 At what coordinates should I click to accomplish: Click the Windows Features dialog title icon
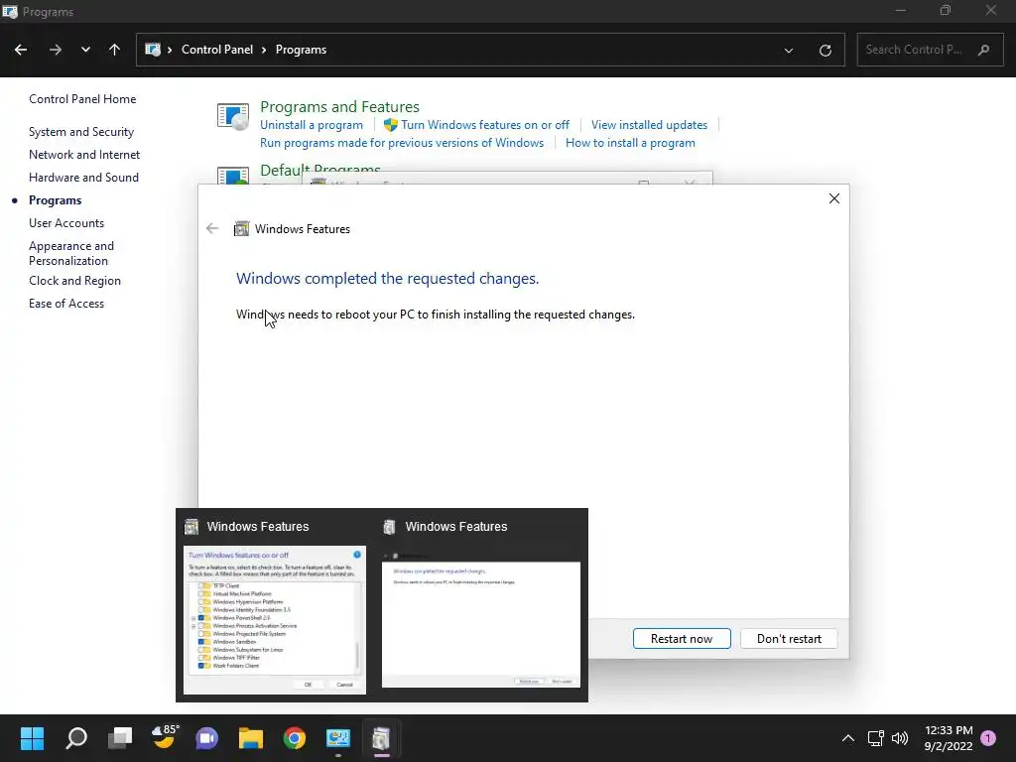242,229
